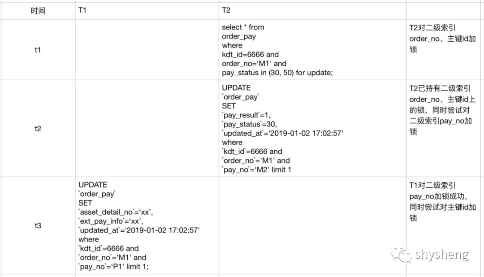Click the empty T1 cell in row t1
The image size is (484, 277).
(x=147, y=50)
